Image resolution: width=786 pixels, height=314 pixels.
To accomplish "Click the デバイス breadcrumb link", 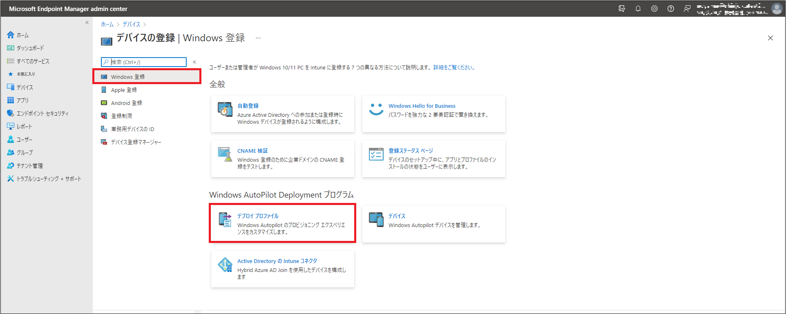I will click(132, 24).
